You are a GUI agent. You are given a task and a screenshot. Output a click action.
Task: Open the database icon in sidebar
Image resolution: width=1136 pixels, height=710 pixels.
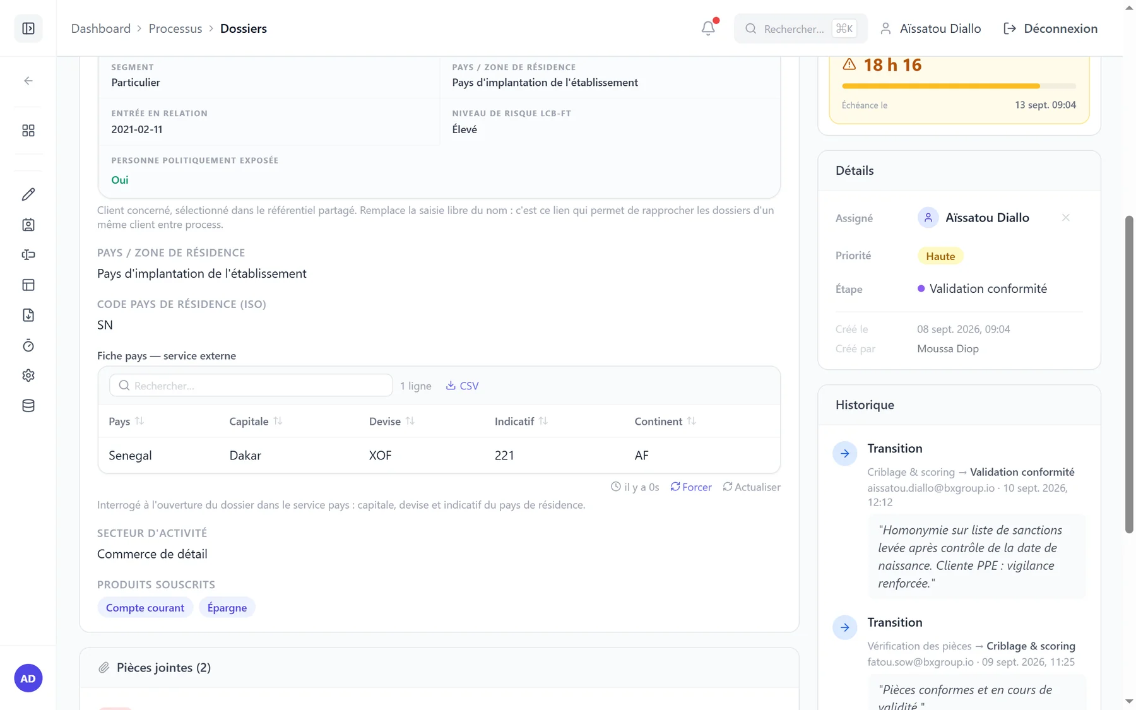click(28, 406)
